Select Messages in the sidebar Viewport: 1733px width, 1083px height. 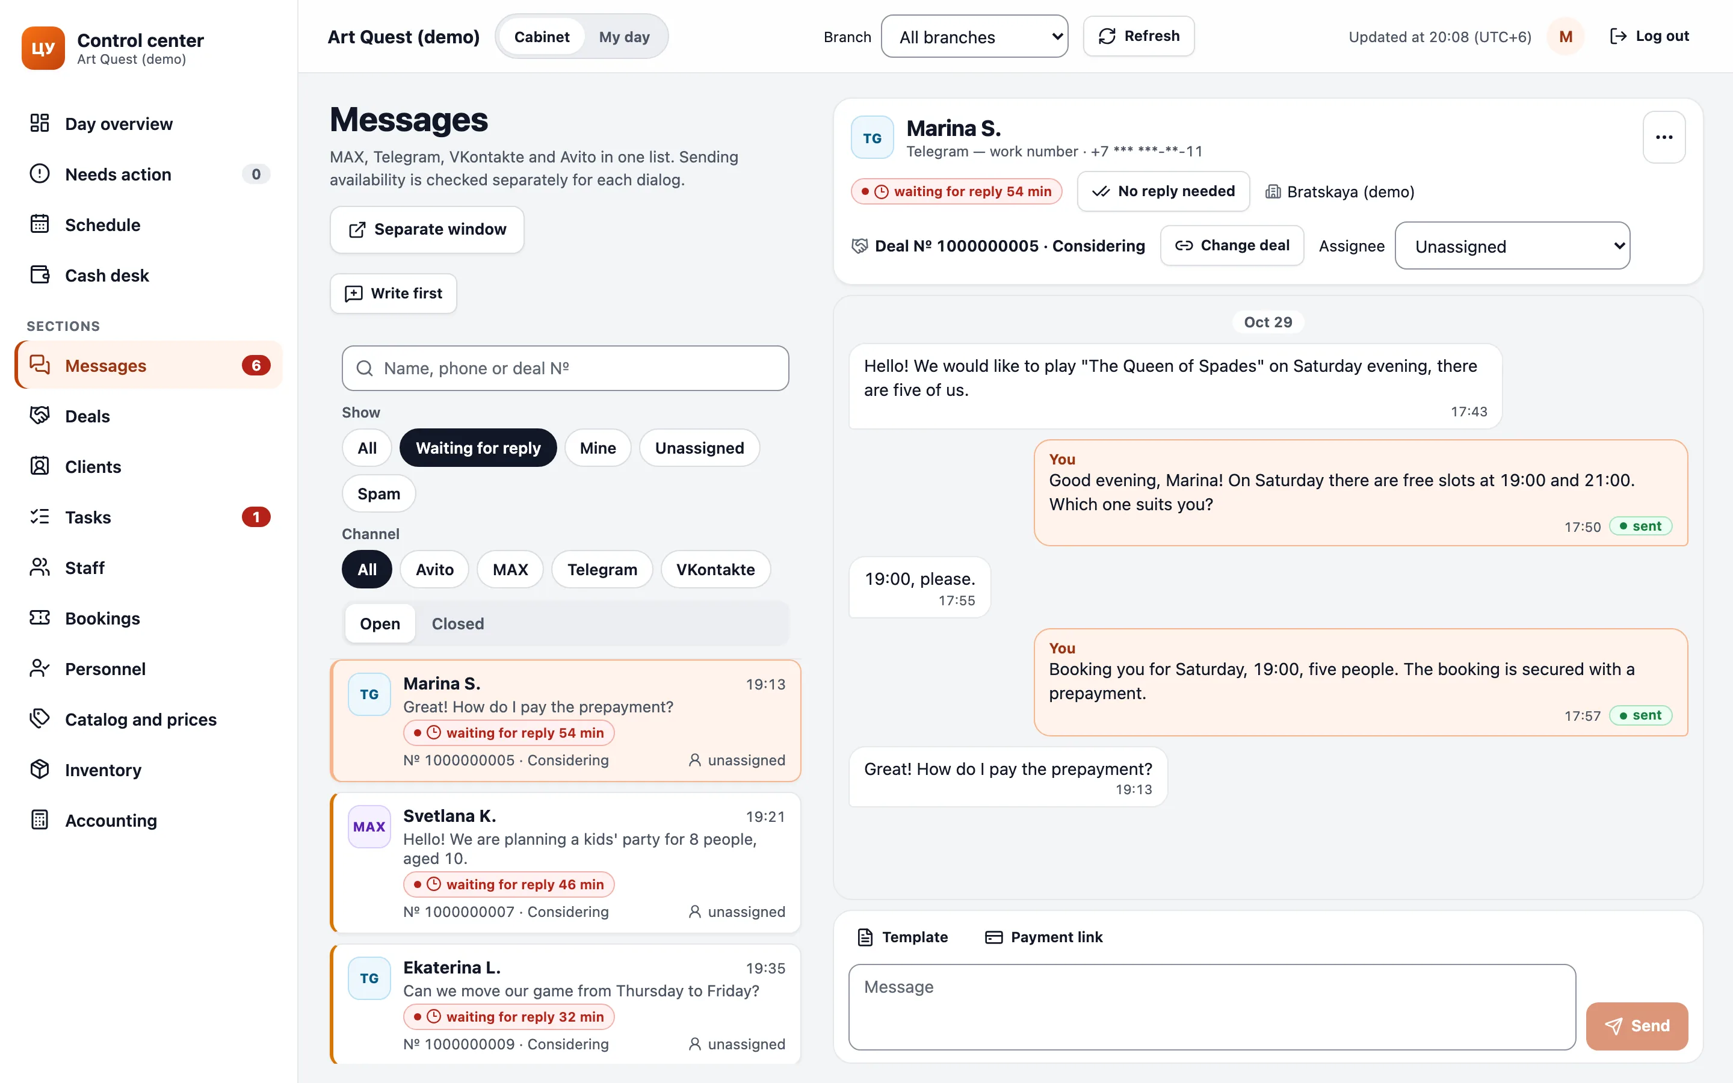pos(149,365)
